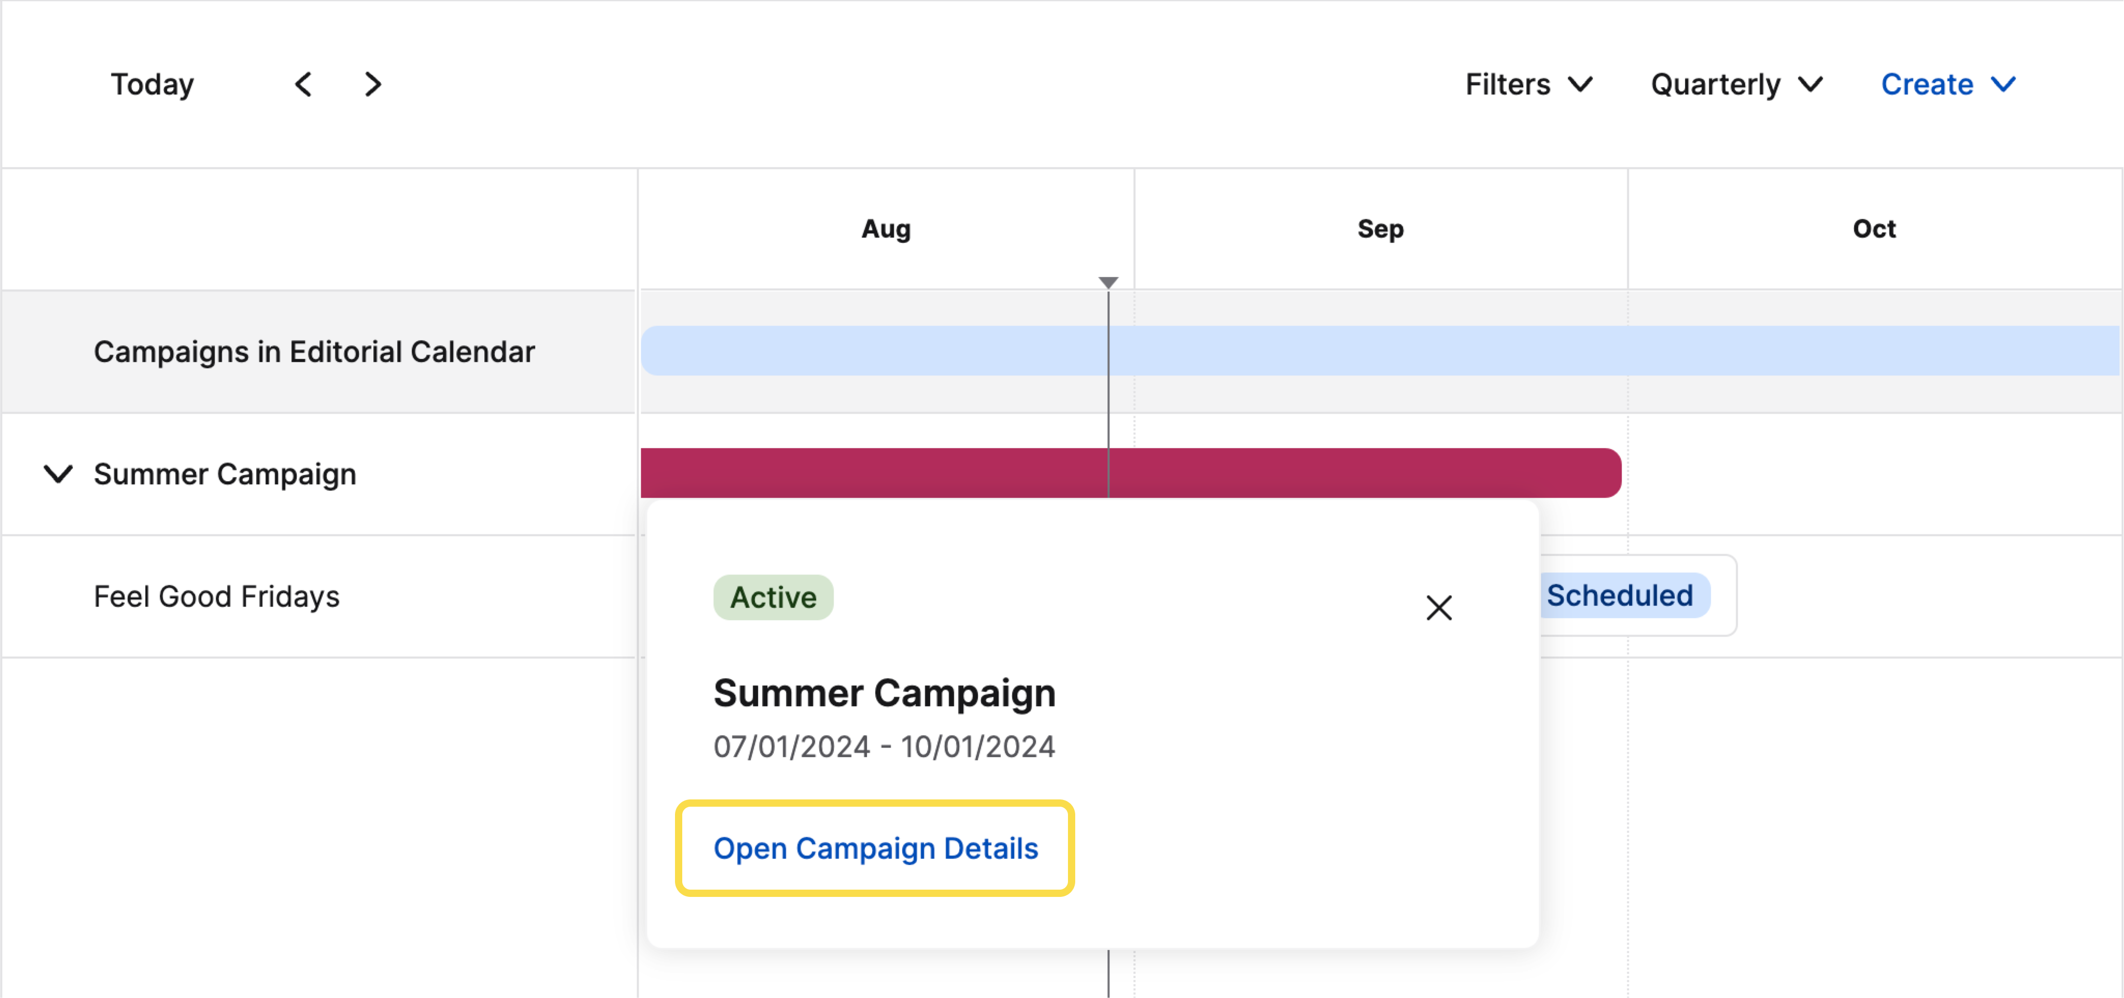
Task: Go to the previous period arrow
Action: [303, 84]
